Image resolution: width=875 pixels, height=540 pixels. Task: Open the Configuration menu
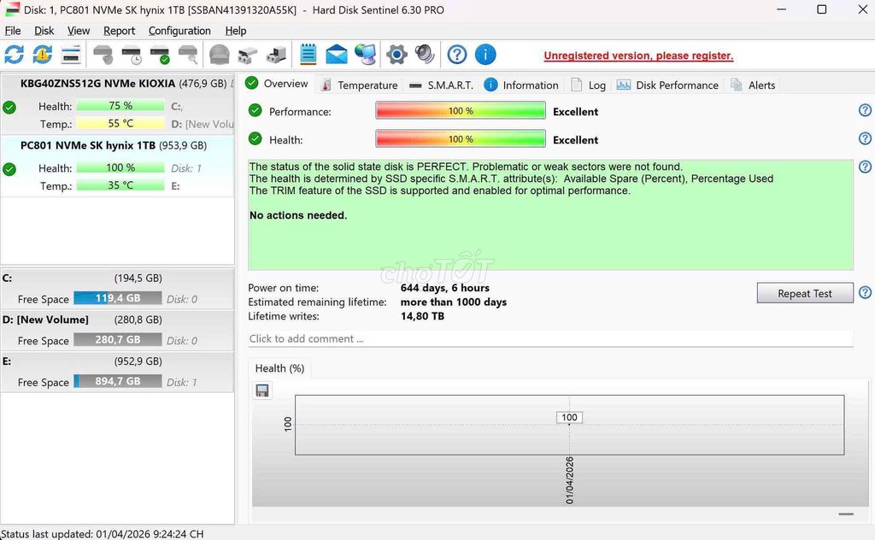click(x=179, y=31)
